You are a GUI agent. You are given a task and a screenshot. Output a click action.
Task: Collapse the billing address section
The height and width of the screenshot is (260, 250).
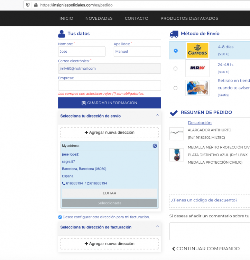coord(157,226)
